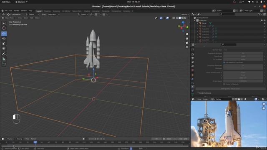Open the Blender app menu in top bar
Image resolution: width=267 pixels, height=150 pixels.
[22, 2]
